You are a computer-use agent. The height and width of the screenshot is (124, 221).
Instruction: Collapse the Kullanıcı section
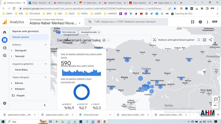(x=46, y=45)
